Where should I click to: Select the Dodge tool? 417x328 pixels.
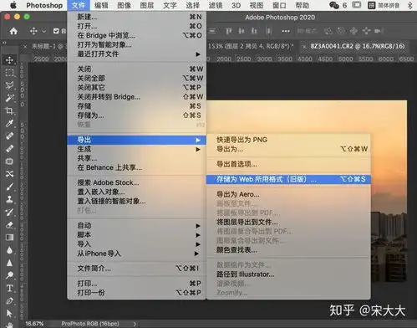coord(9,275)
